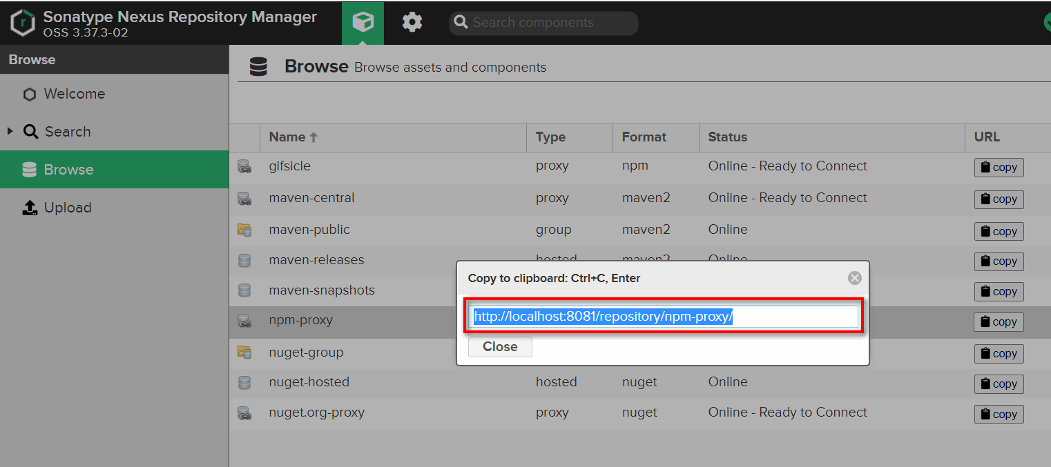
Task: Click the URL column header
Action: [x=1007, y=137]
